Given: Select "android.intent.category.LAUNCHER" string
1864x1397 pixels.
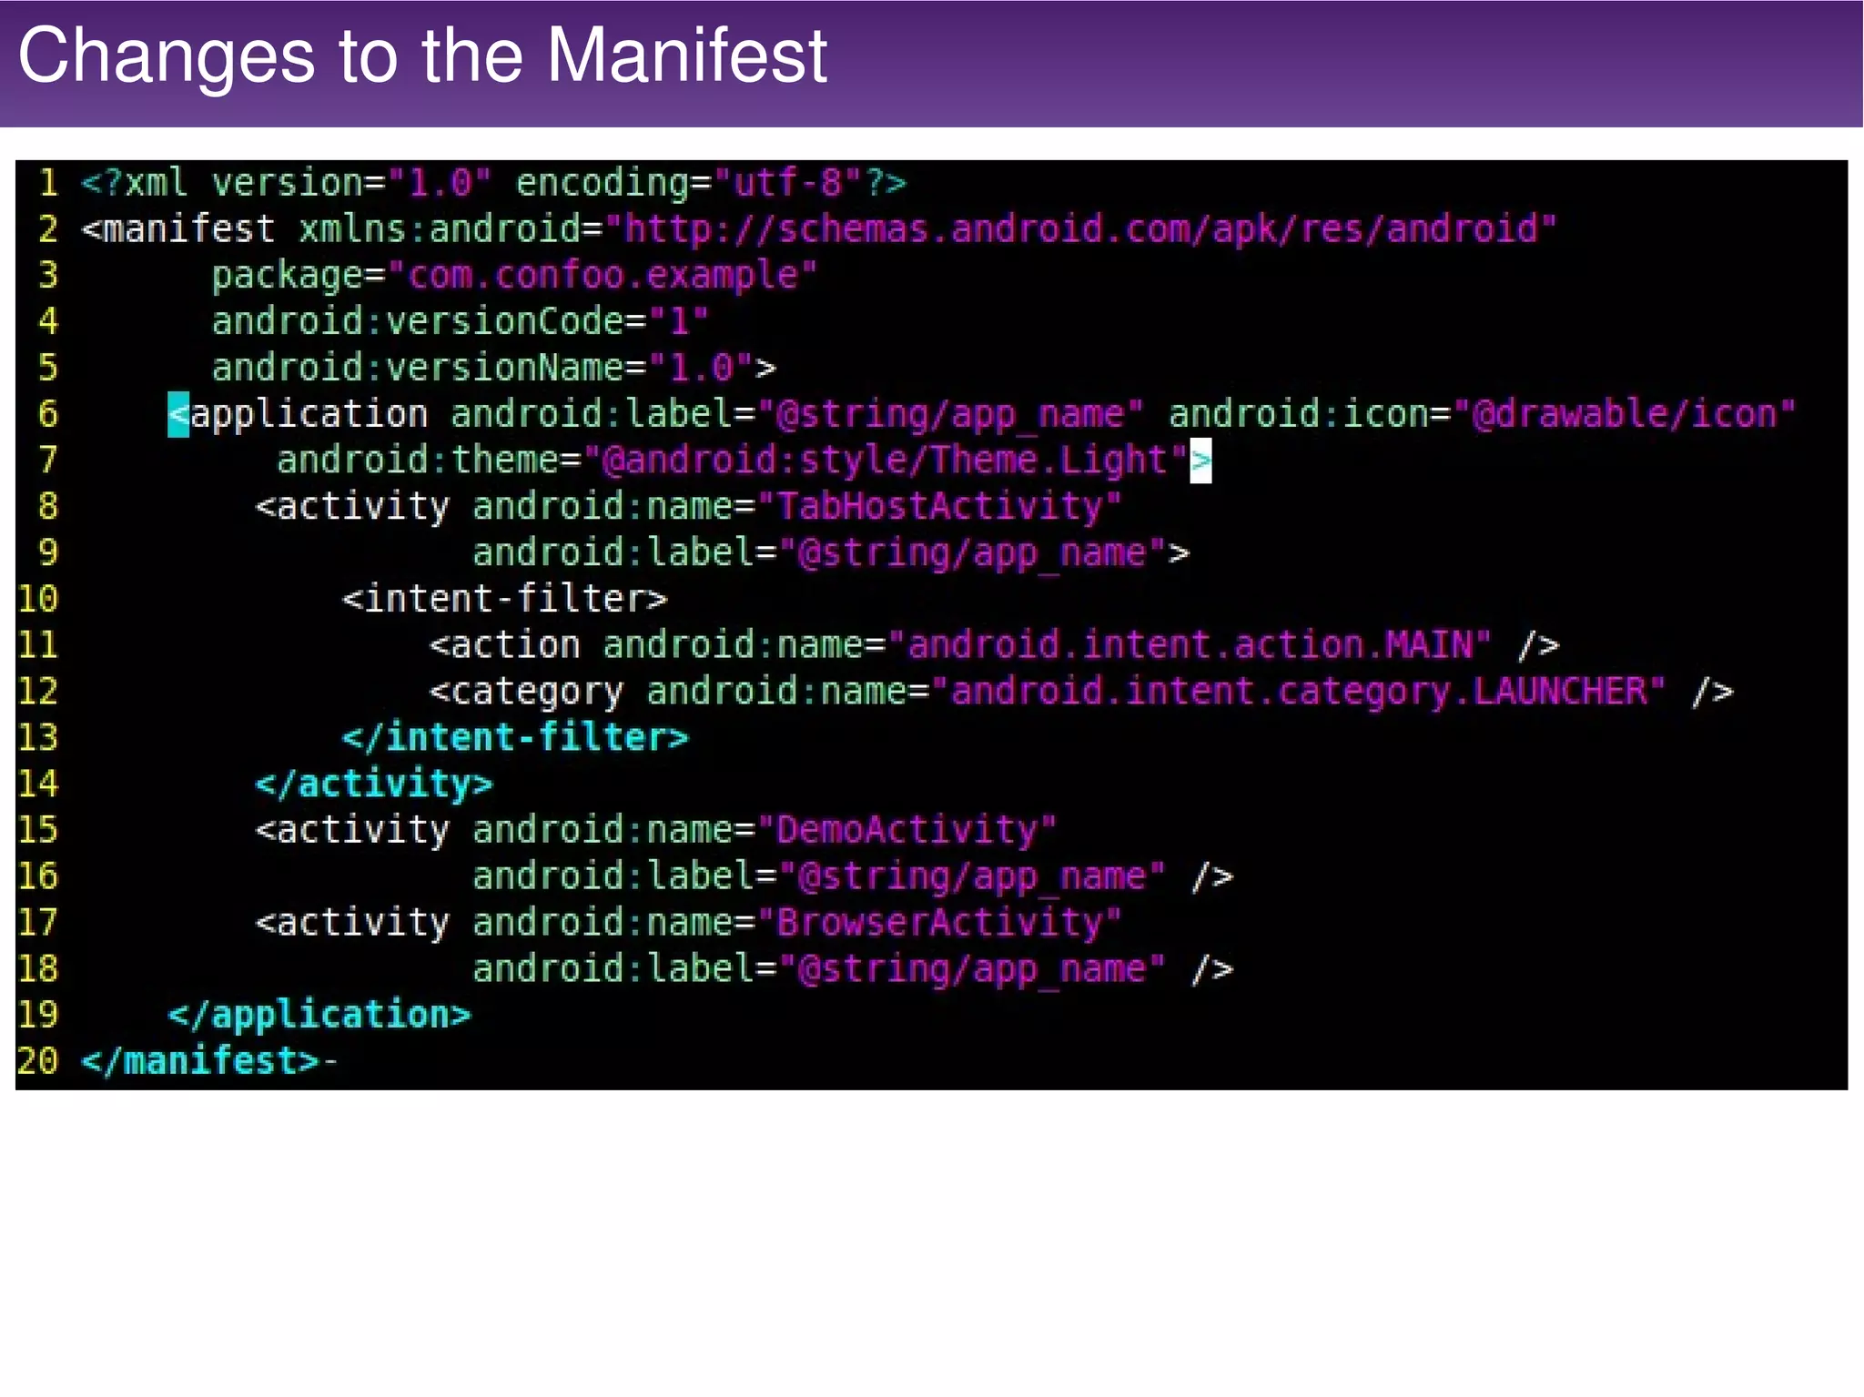Looking at the screenshot, I should point(1298,692).
